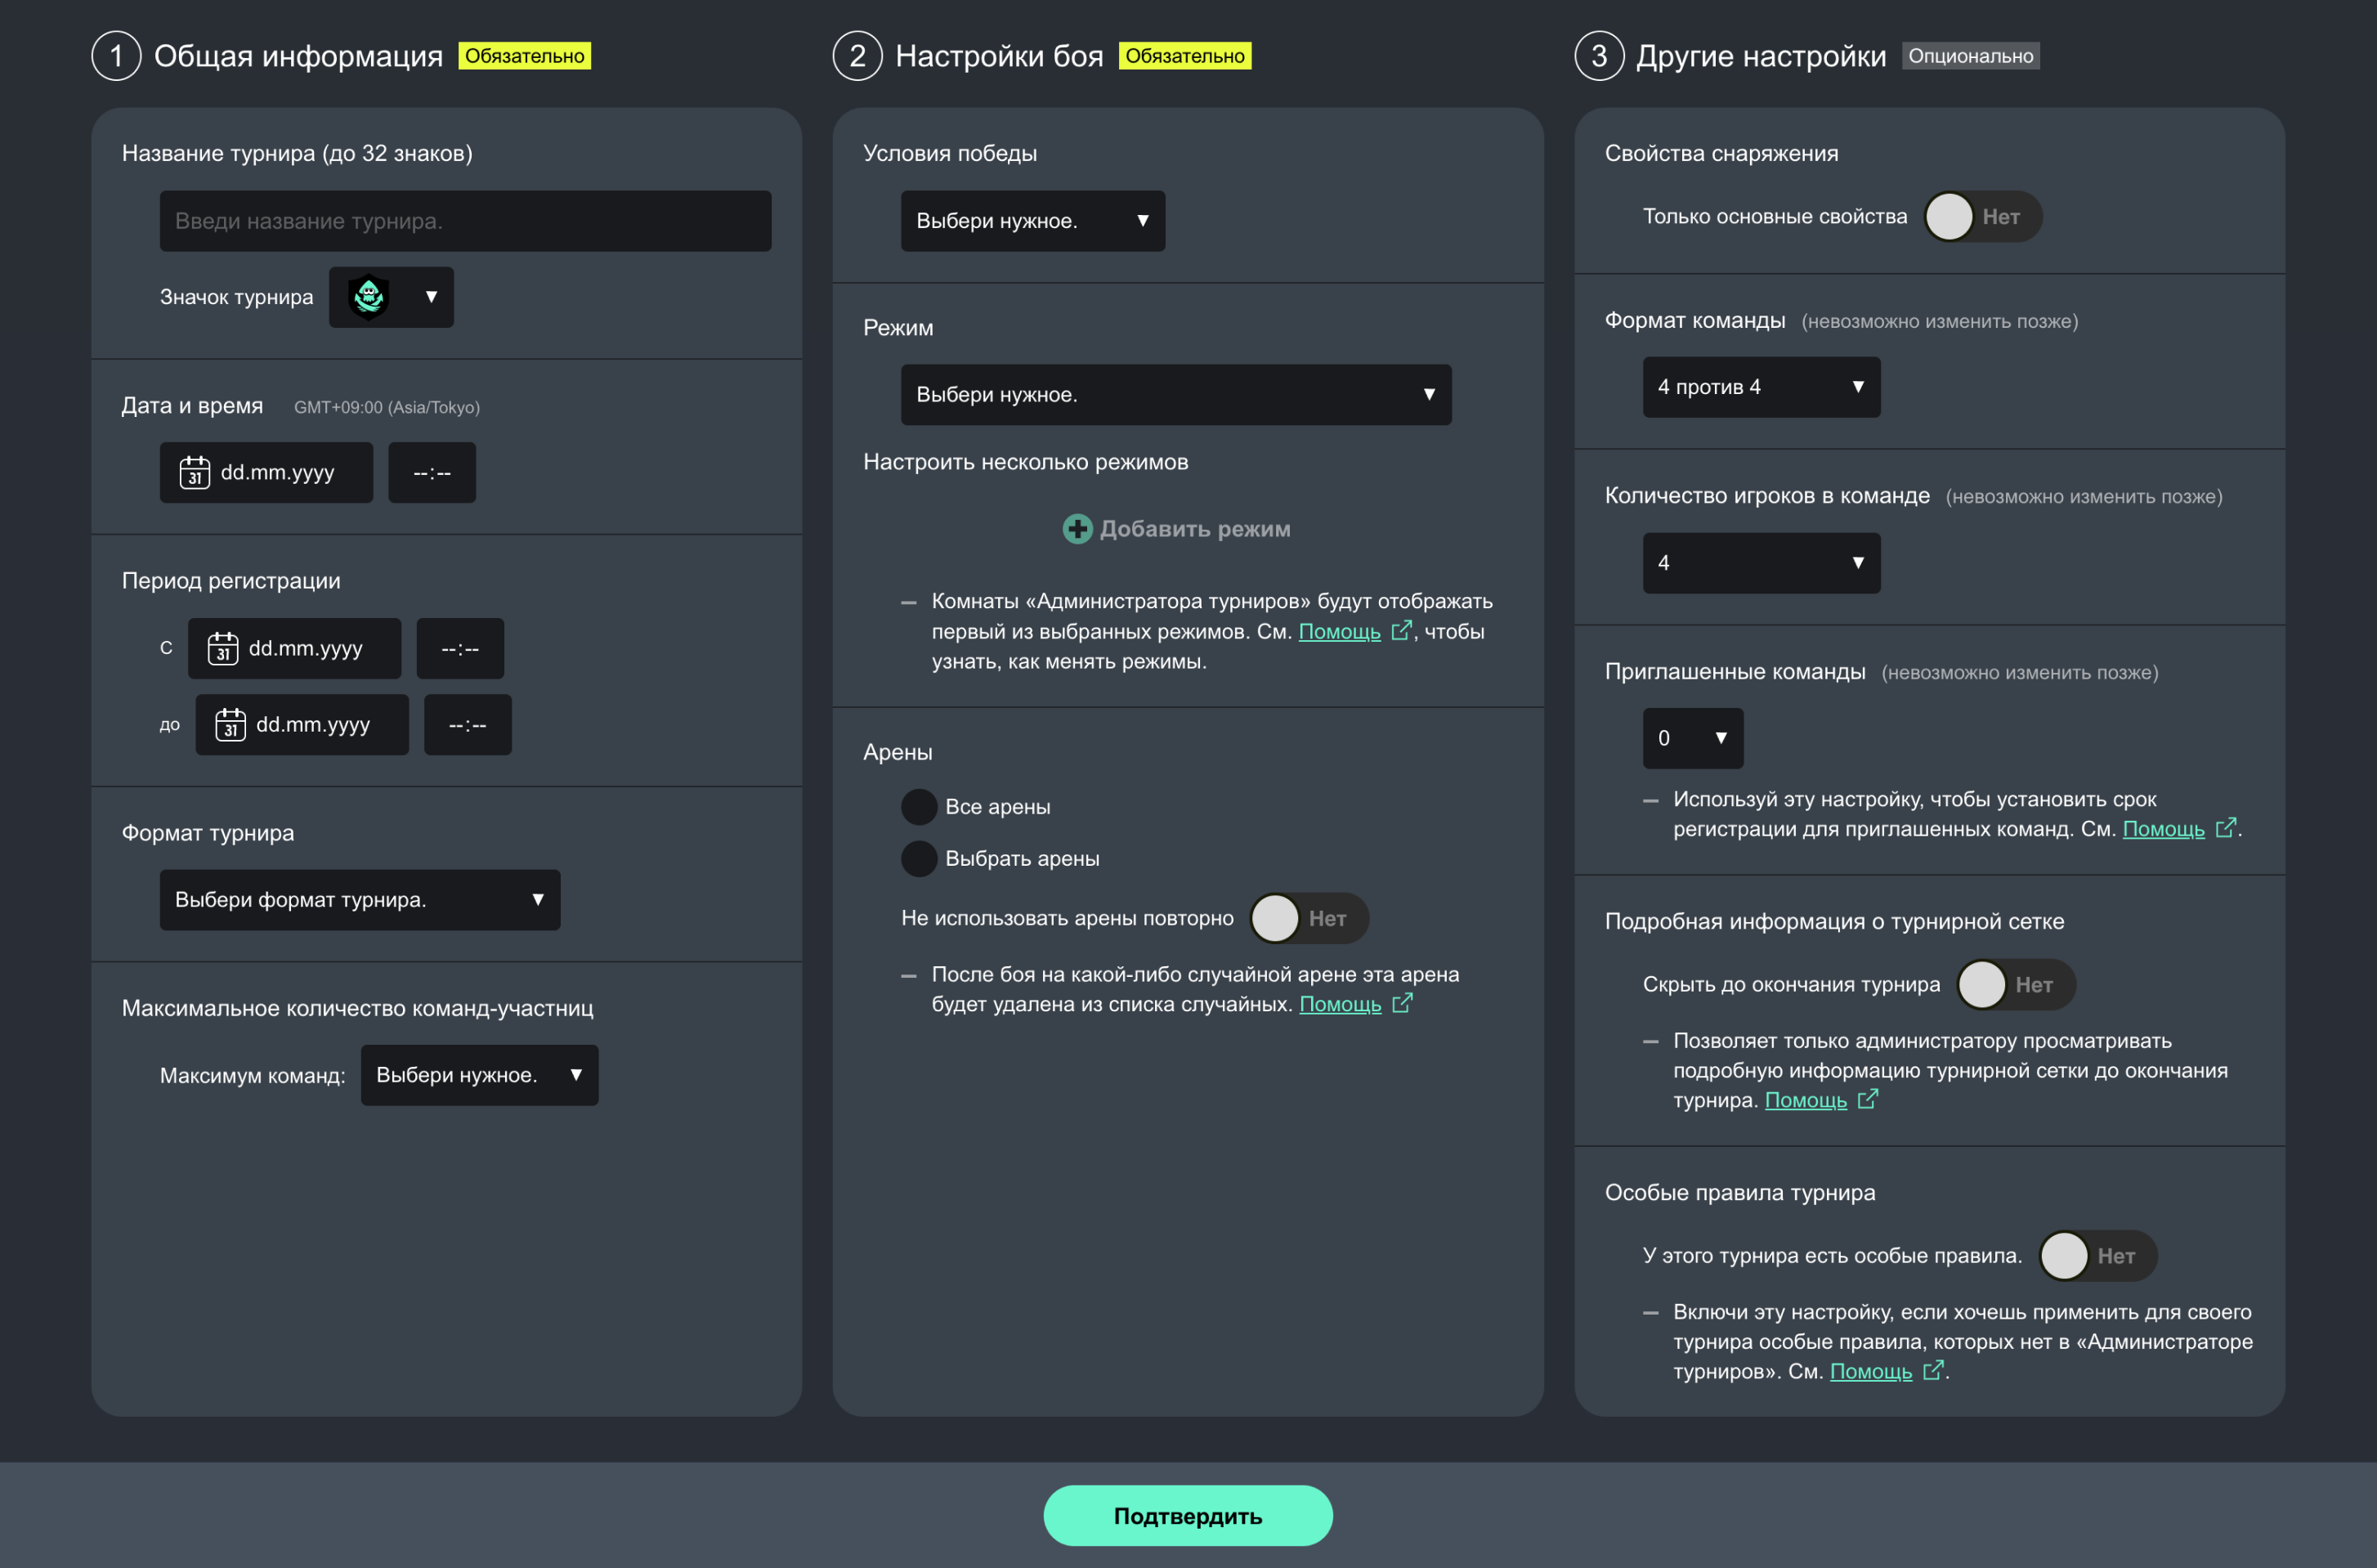Open the tournament format dropdown

[x=360, y=900]
